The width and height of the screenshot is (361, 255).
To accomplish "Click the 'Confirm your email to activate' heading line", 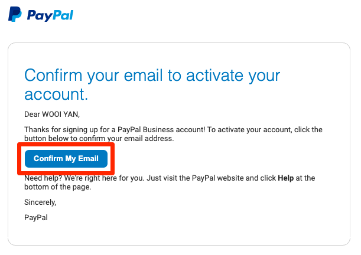I will coord(152,76).
